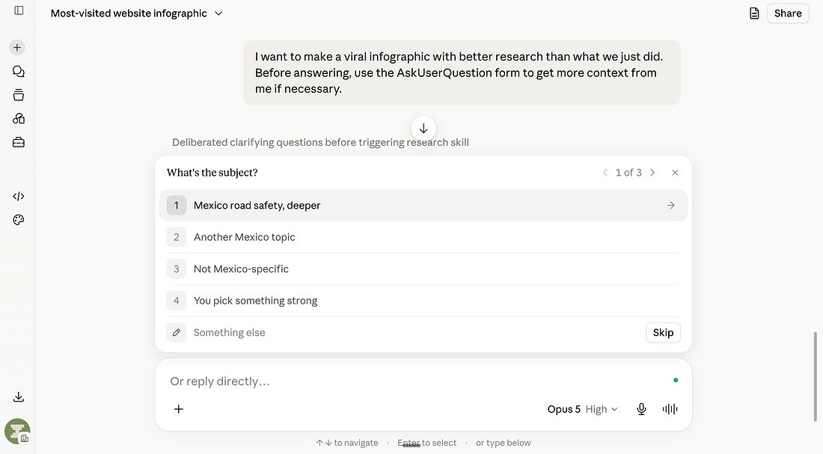Click the heading What's the subject?
Screen dimensions: 823x454
212,173
